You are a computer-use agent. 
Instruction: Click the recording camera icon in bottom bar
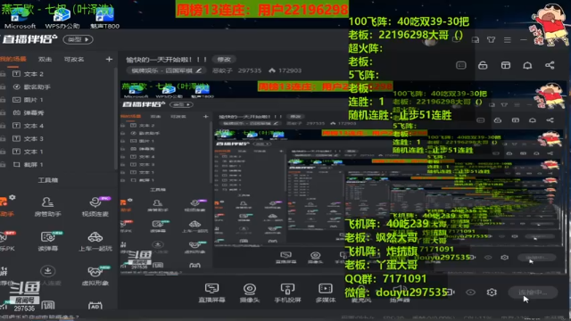[x=451, y=292]
